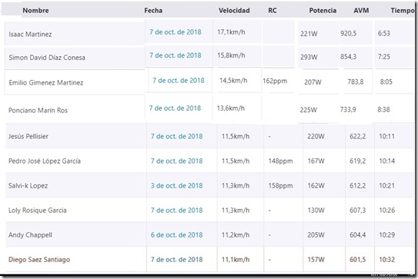Click the RC column header
418x279 pixels.
pos(273,11)
